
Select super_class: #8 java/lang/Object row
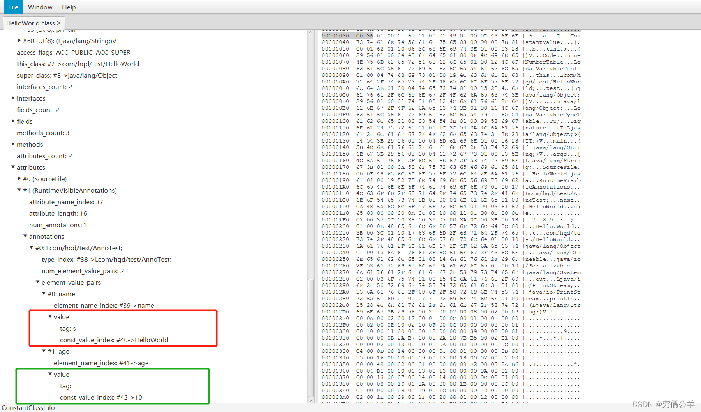[67, 75]
